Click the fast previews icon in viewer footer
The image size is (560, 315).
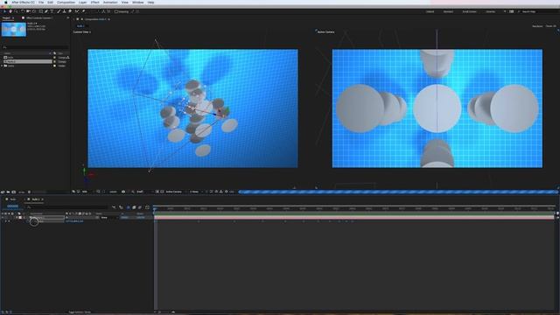tap(211, 192)
